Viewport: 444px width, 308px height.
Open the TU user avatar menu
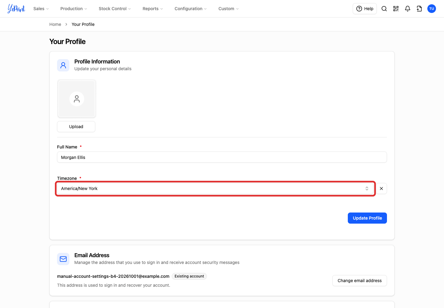click(432, 9)
